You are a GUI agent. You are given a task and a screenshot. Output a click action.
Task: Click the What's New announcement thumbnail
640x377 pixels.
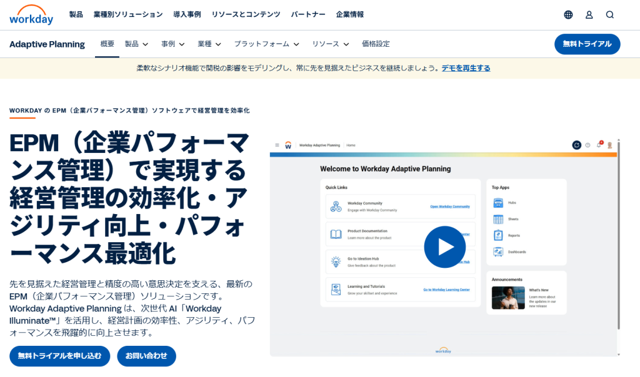point(508,298)
